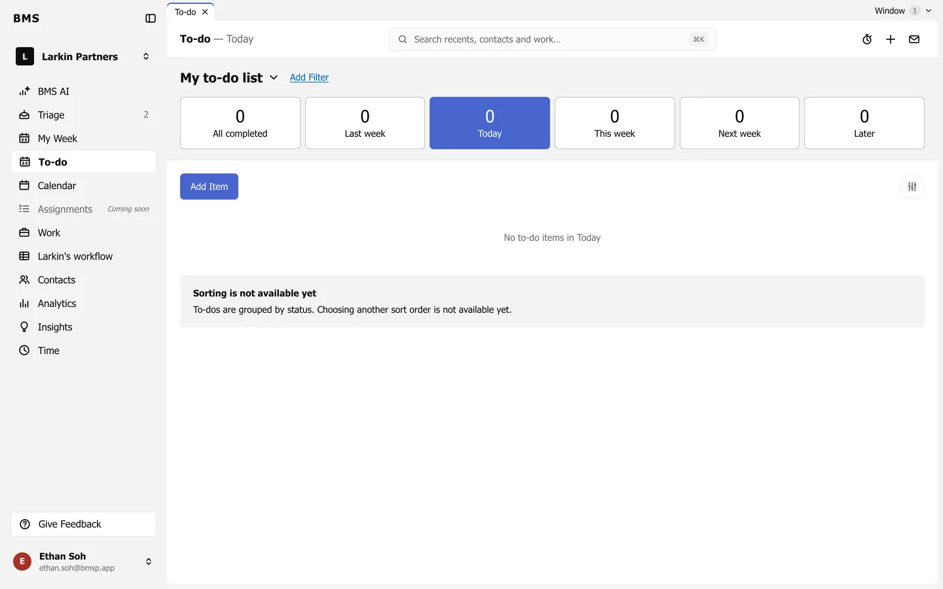Open My to-do list dropdown
This screenshot has height=589, width=943.
click(x=229, y=77)
